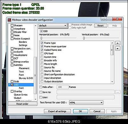Click the Horizontal position slider handle
Viewport: 128px width, 124px height.
[x=41, y=38]
